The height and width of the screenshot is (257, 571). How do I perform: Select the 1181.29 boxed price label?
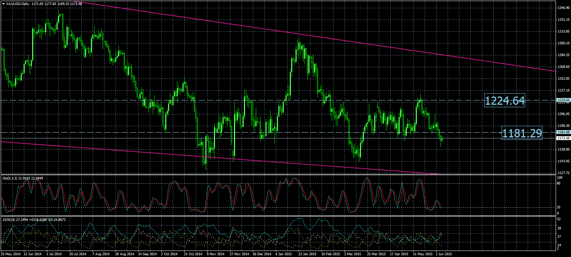[522, 133]
